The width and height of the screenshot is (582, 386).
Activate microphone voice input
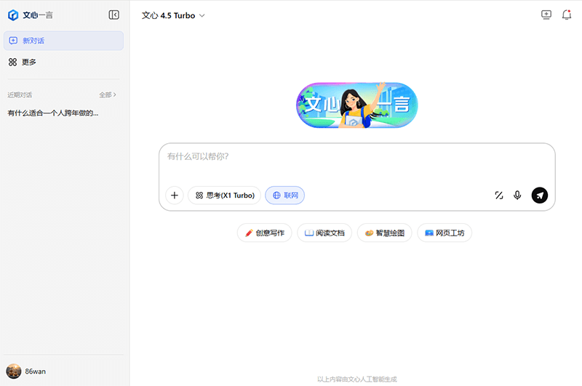[x=517, y=195]
